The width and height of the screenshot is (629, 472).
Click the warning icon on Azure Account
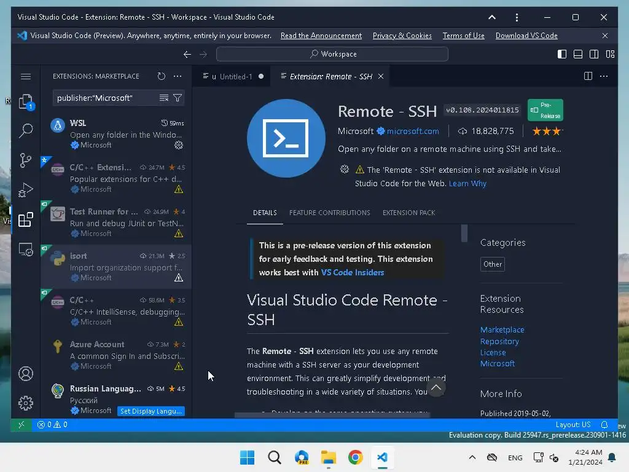(179, 366)
